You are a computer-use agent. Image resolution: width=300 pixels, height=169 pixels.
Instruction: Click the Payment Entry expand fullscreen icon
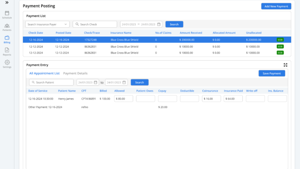pos(285,65)
